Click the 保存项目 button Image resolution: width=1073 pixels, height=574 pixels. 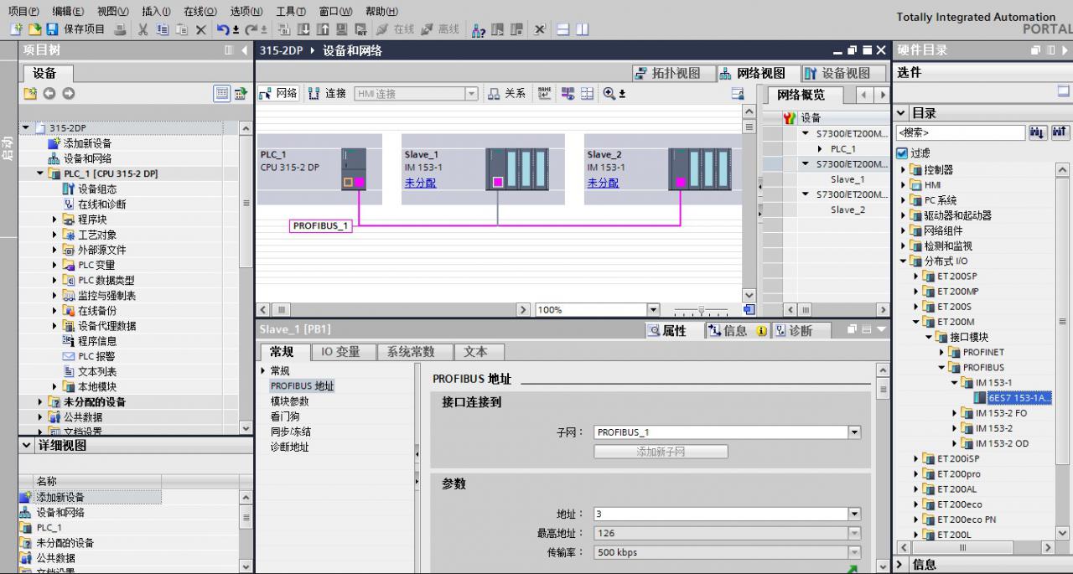point(76,29)
